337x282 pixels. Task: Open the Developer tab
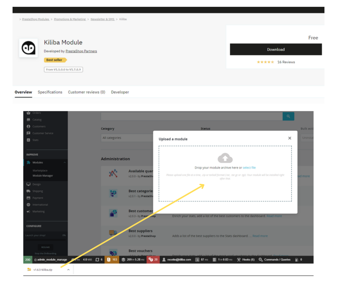120,92
